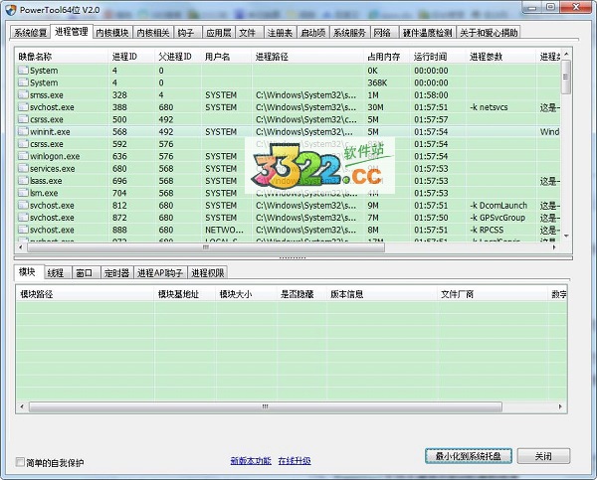
Task: Open the 定时器 sub-tab
Action: pyautogui.click(x=116, y=272)
